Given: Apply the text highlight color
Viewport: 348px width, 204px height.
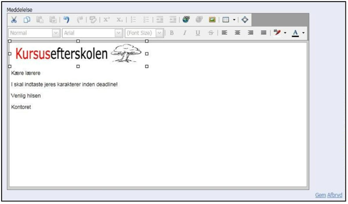Looking at the screenshot, I should (277, 33).
